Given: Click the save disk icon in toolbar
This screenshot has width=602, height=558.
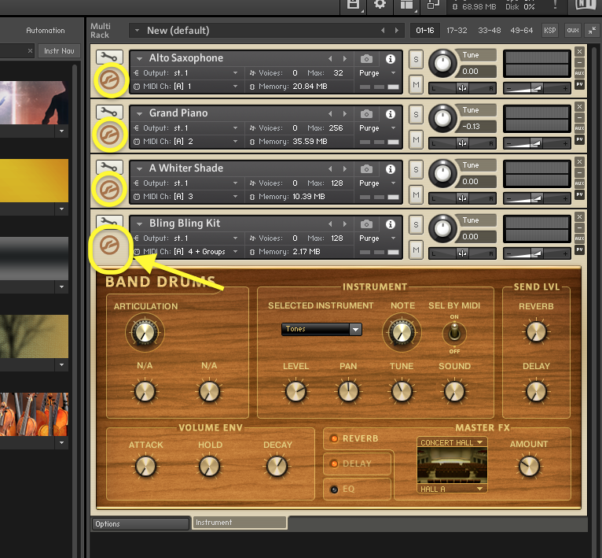Looking at the screenshot, I should 354,5.
